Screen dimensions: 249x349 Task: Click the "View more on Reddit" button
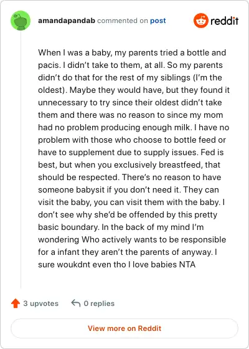pos(125,328)
